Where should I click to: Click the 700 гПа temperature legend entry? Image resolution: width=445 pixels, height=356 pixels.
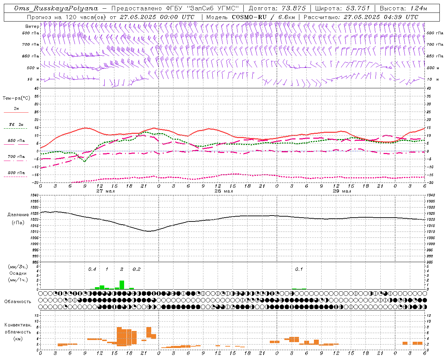[16, 157]
